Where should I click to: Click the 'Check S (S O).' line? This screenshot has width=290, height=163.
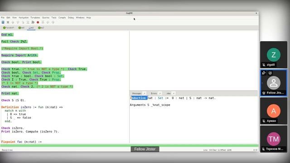tap(14, 101)
